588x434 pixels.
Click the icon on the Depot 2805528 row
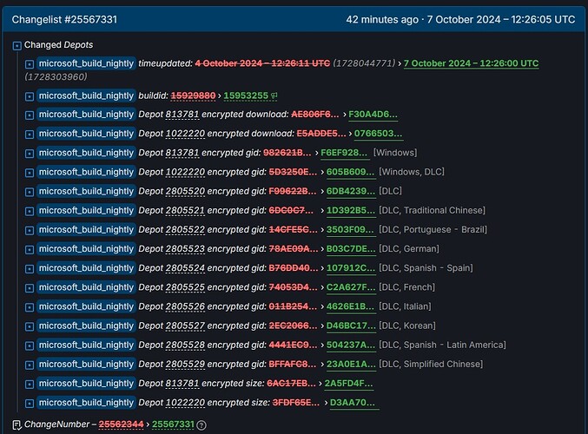(x=30, y=345)
